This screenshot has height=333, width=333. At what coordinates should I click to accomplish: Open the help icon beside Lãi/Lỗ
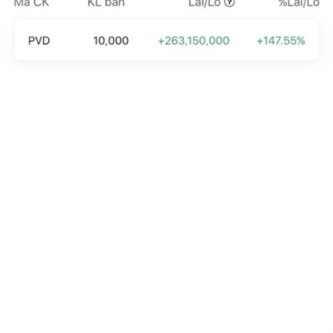tap(229, 3)
